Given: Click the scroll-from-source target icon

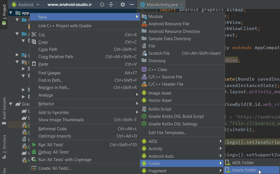Looking at the screenshot, I should point(102,4).
